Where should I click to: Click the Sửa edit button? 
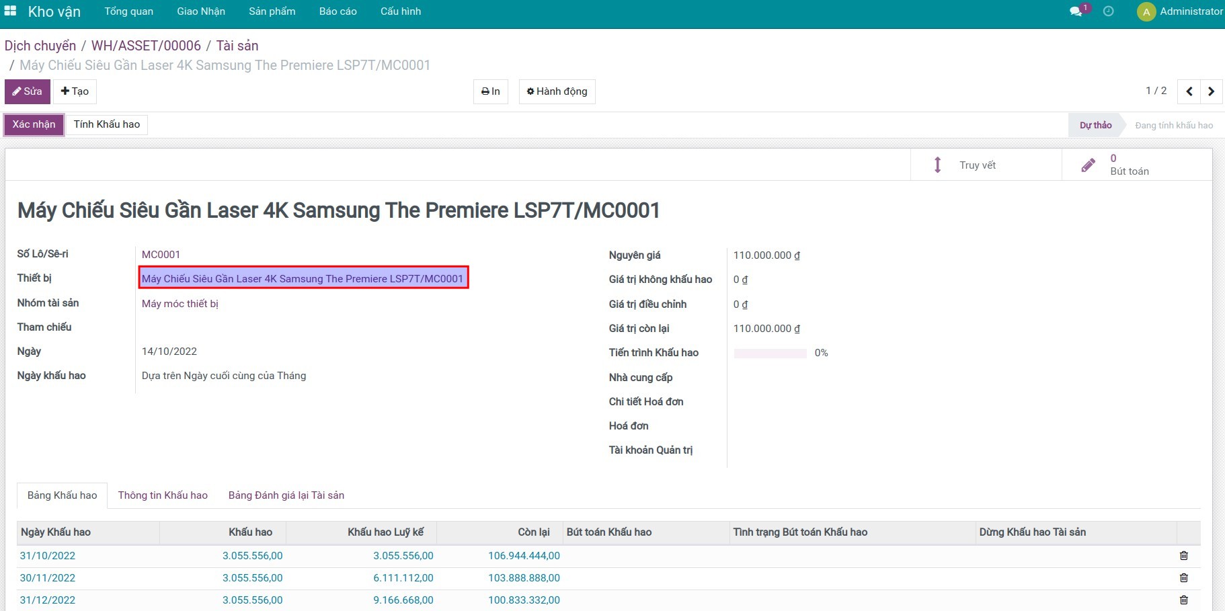tap(28, 91)
